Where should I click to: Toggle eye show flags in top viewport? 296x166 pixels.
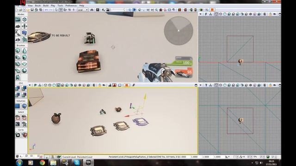pos(275,85)
